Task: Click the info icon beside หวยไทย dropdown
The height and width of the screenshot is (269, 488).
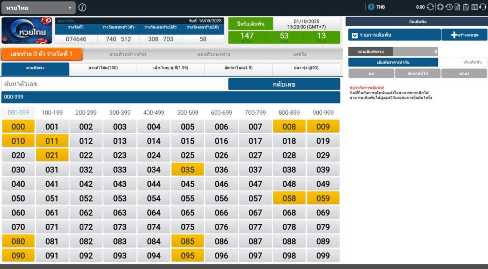Action: pos(82,8)
